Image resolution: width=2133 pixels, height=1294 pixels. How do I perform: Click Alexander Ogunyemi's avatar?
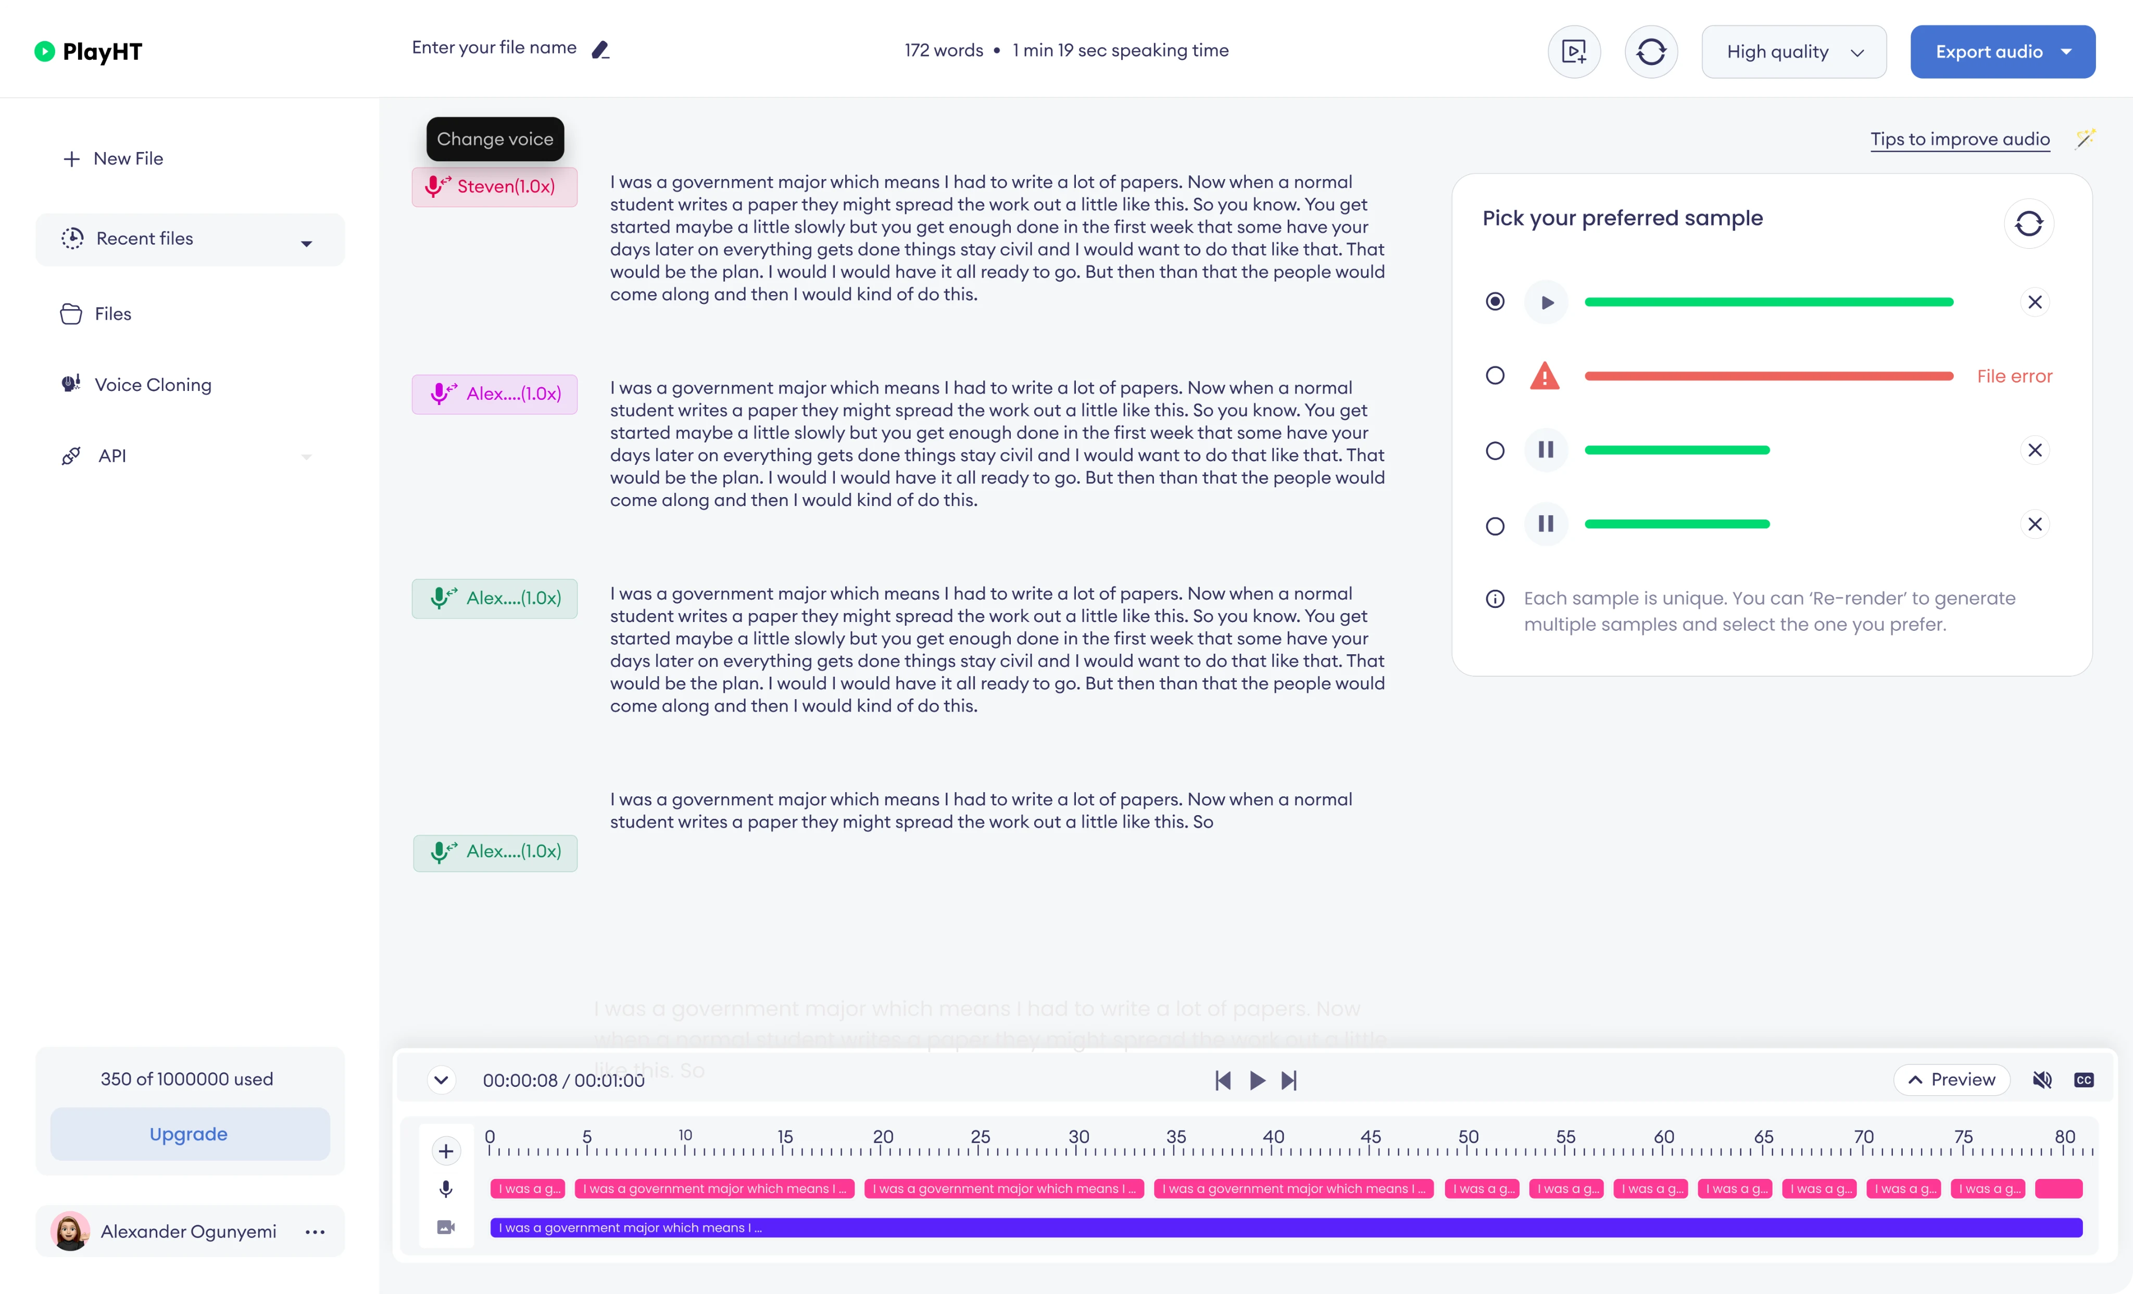coord(70,1232)
